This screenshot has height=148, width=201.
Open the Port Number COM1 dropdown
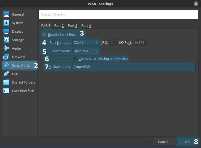[x=85, y=42]
